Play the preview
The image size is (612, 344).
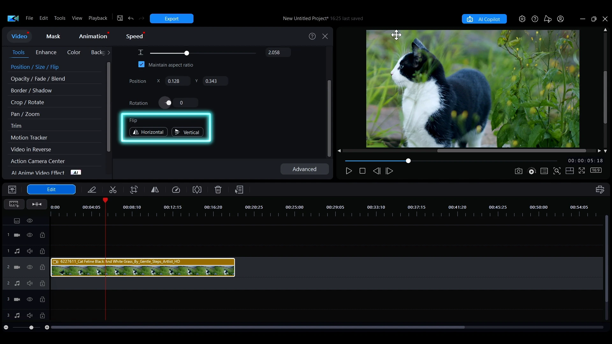pos(349,171)
